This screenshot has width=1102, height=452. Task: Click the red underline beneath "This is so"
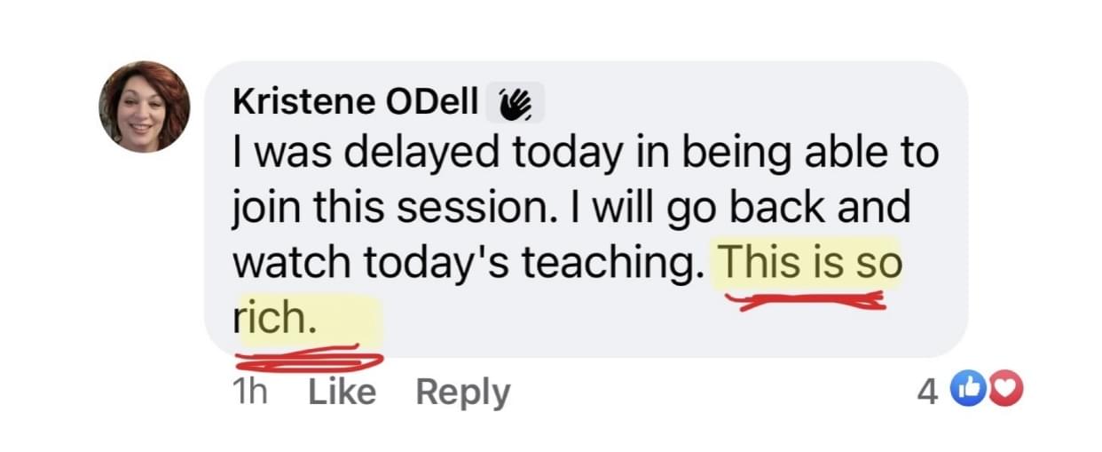click(806, 301)
